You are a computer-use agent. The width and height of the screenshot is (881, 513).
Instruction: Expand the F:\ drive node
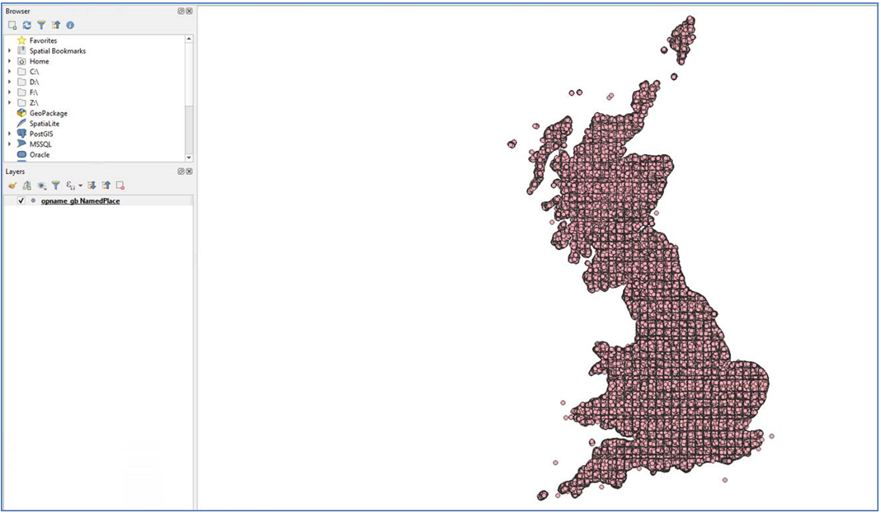point(9,92)
